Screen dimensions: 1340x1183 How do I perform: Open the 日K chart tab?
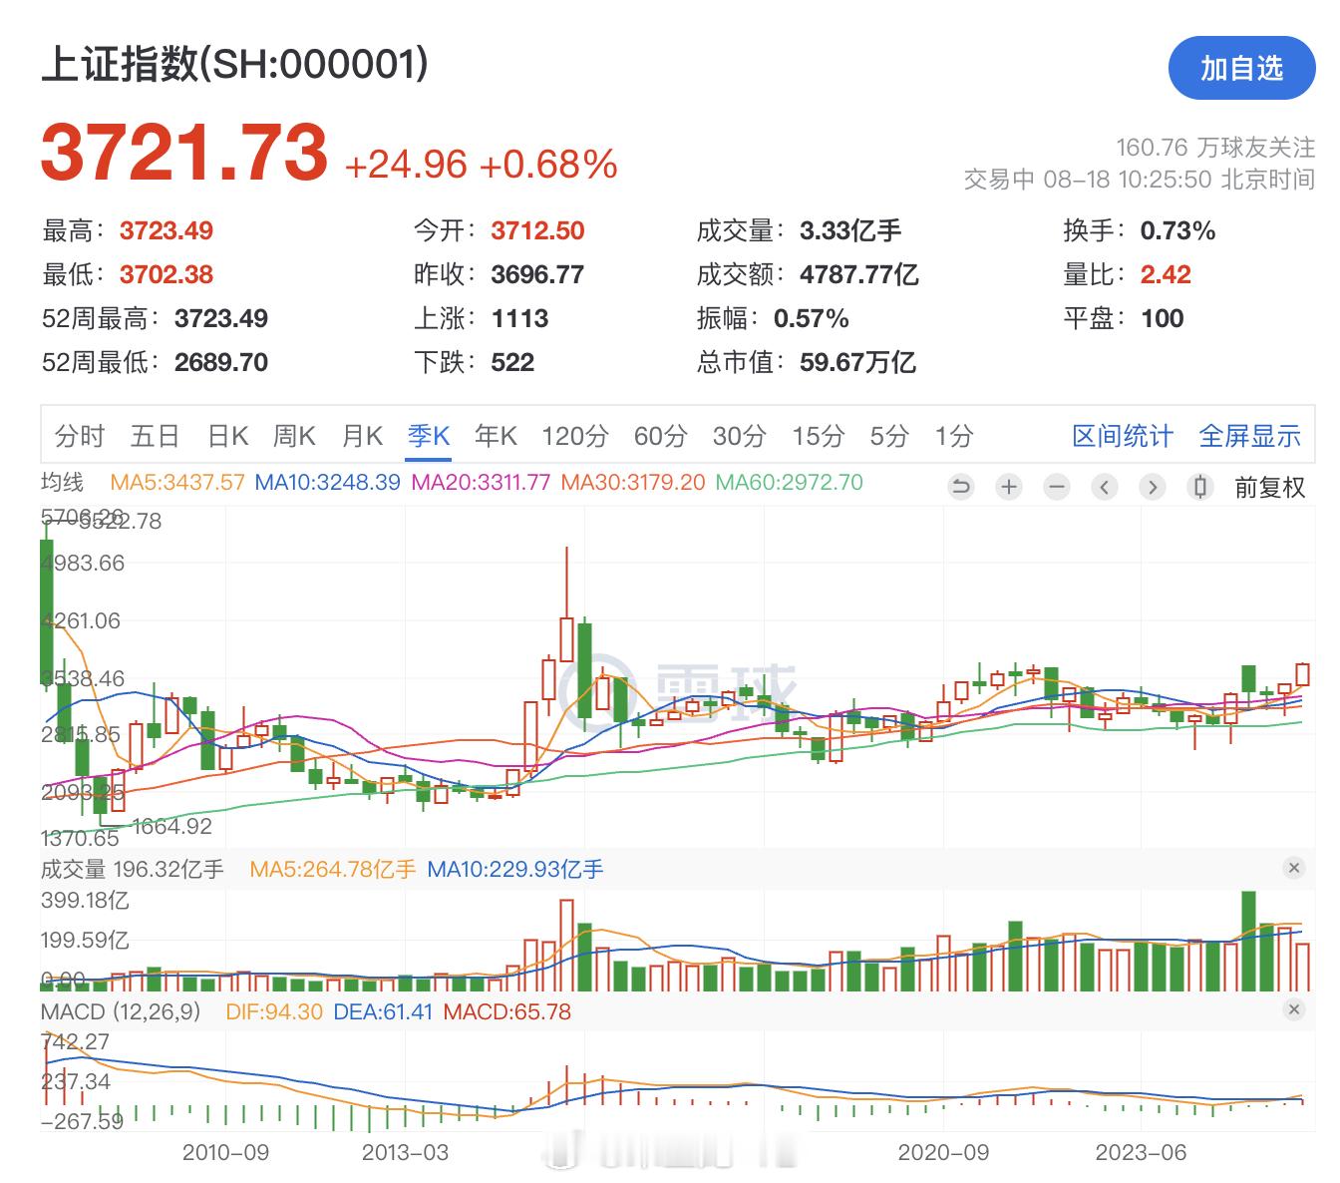(x=227, y=436)
